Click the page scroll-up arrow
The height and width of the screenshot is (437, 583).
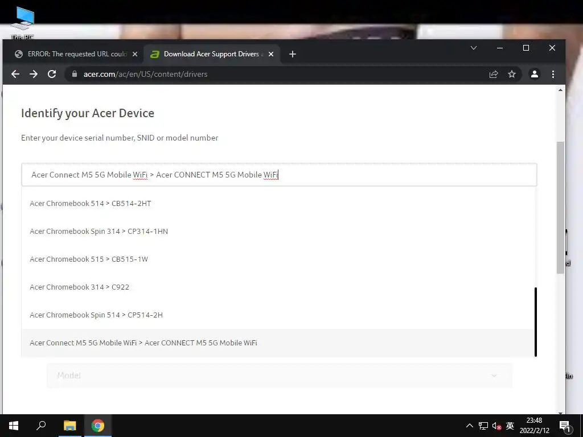[x=560, y=90]
